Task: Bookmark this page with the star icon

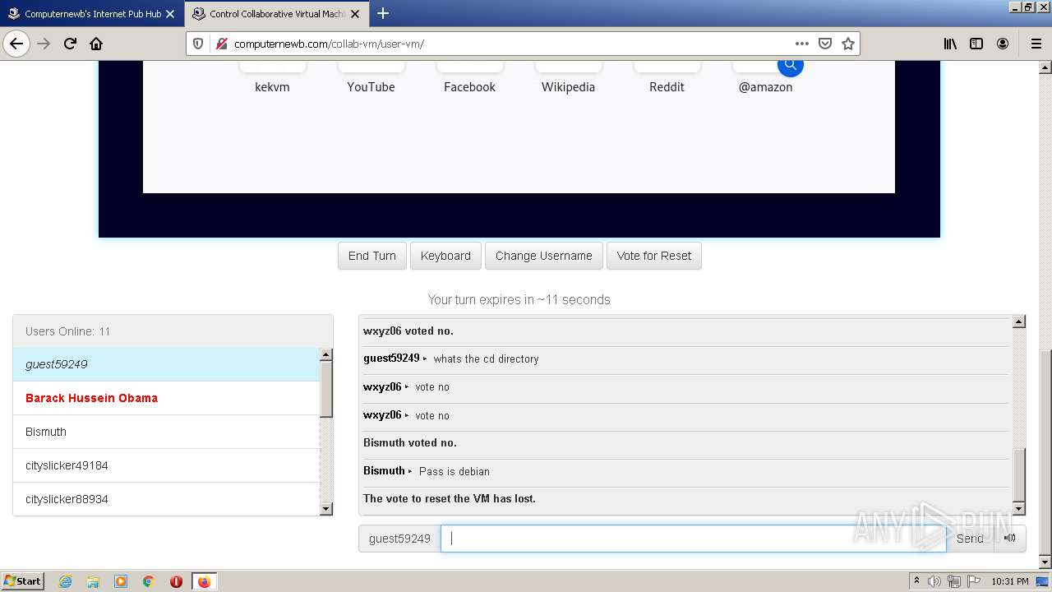Action: click(848, 44)
